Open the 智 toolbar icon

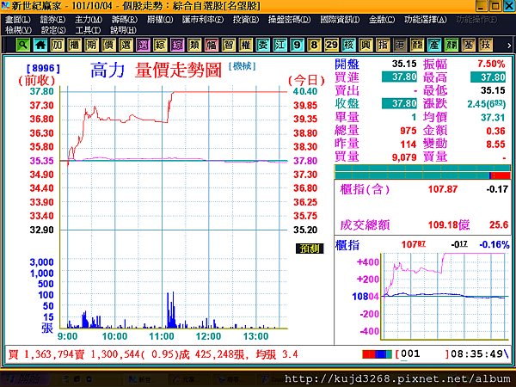pos(229,45)
